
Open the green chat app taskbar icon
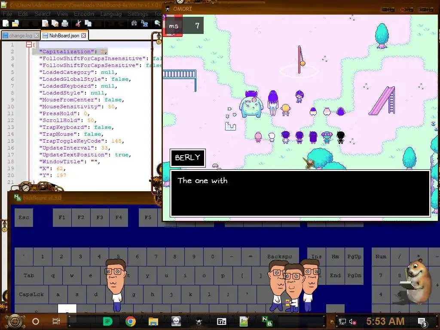[x=107, y=321]
